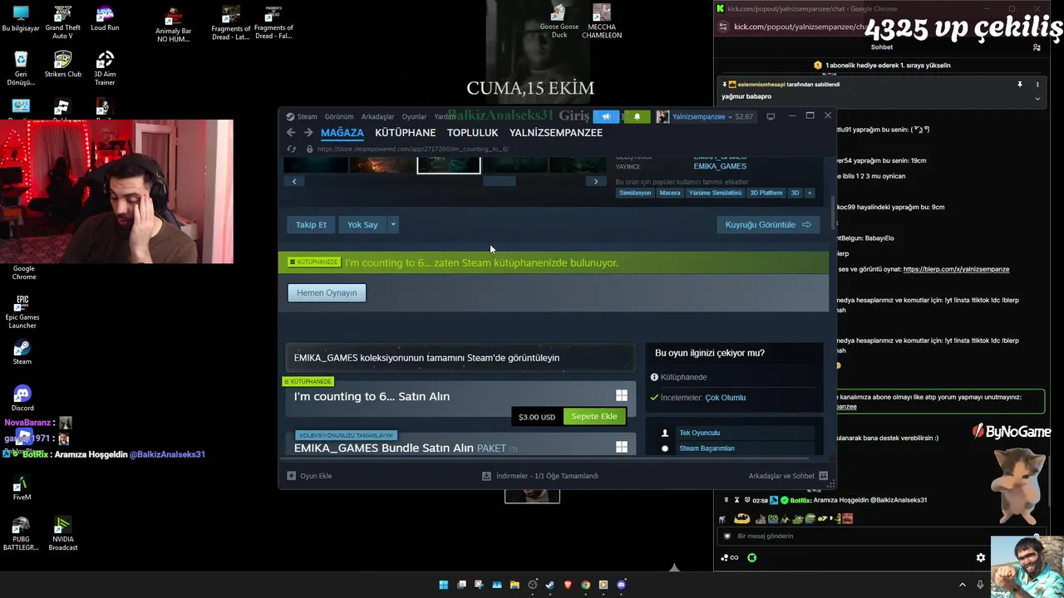Screen dimensions: 1064x598
Task: Show hidden system tray icons
Action: coord(963,585)
